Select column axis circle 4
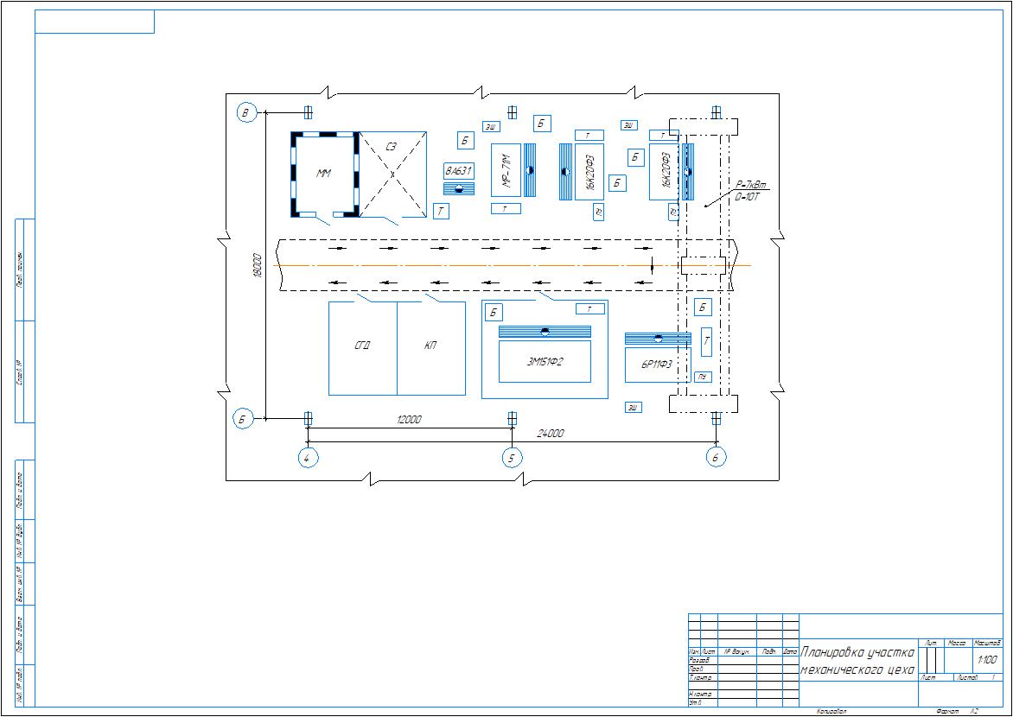Screen dimensions: 1013x717 pyautogui.click(x=307, y=457)
